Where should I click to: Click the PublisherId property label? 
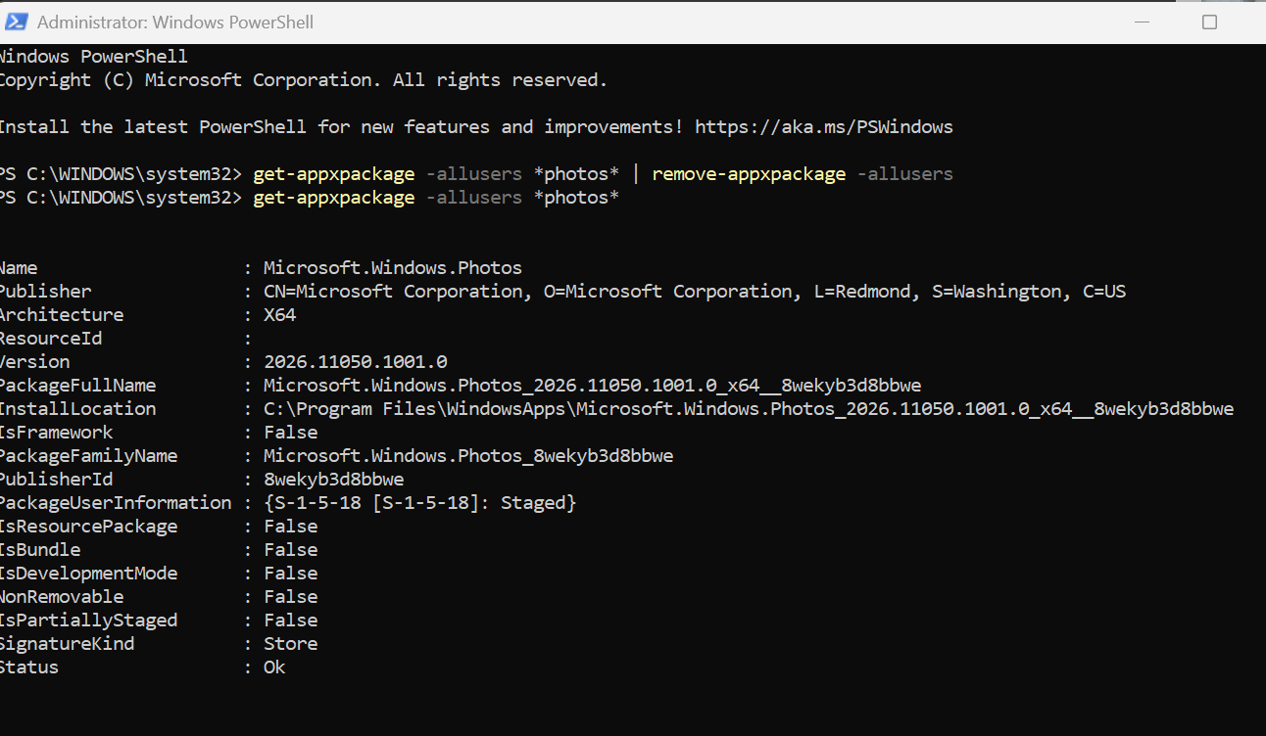[x=56, y=480]
